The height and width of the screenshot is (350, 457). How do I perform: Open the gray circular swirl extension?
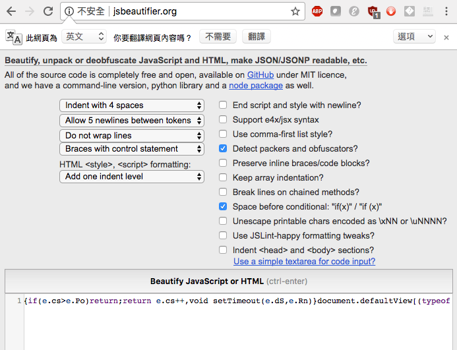354,11
